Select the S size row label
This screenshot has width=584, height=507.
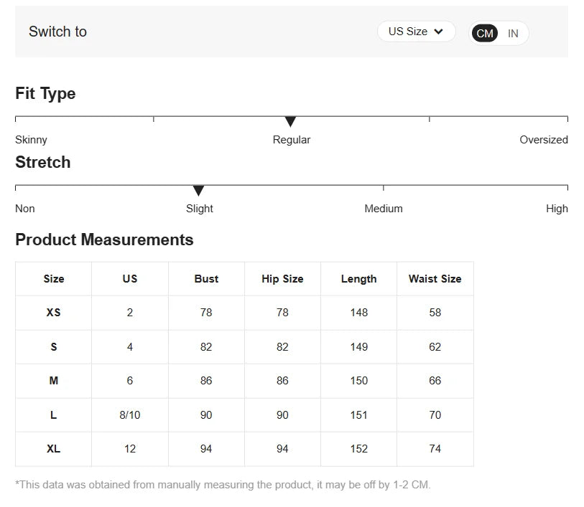[54, 347]
